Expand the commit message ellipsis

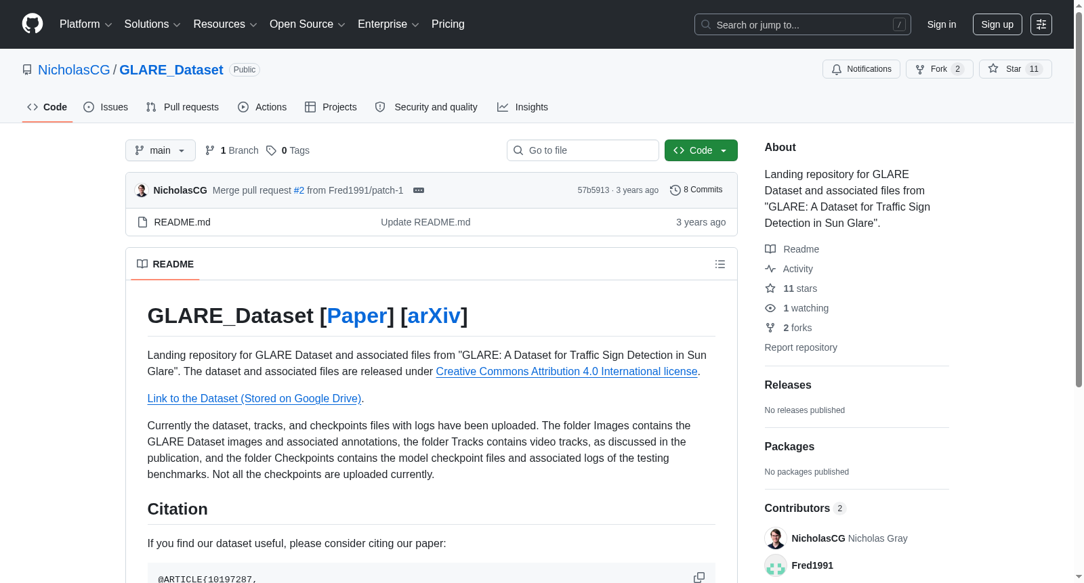419,190
